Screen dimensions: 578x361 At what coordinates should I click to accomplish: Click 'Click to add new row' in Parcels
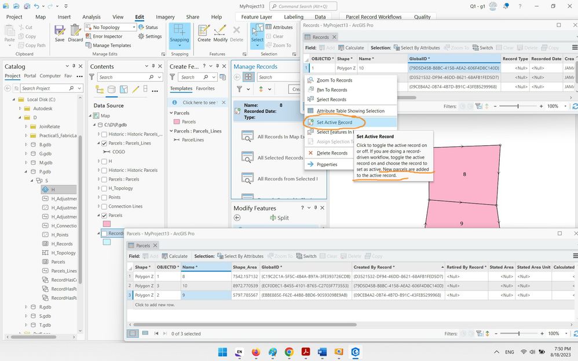click(x=155, y=305)
